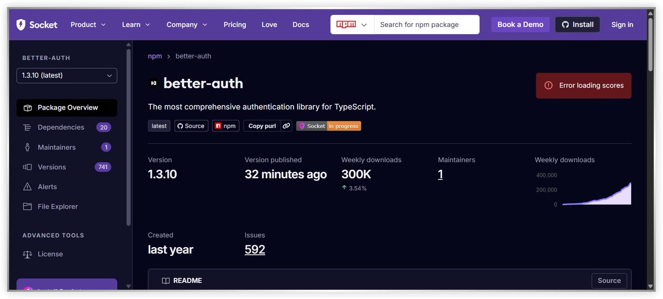
Task: Click the sidebar scroll down arrow
Action: [x=129, y=286]
